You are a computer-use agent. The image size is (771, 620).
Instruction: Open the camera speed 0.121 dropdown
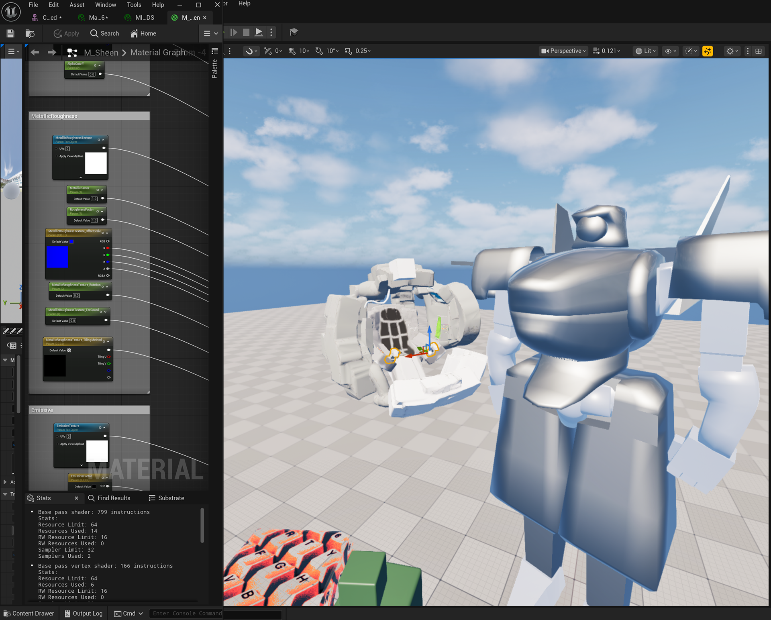tap(607, 51)
